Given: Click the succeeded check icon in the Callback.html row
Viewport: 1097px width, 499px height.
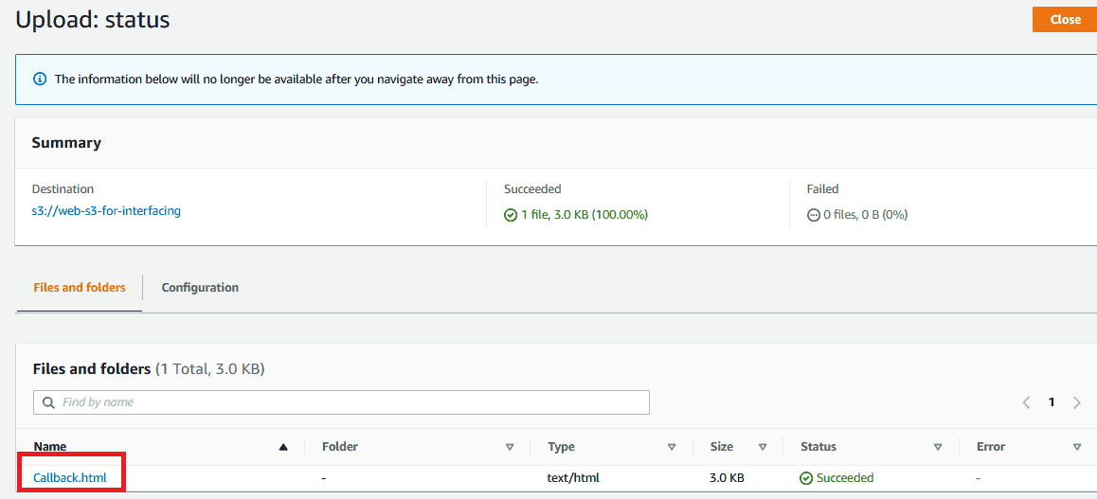Looking at the screenshot, I should point(806,478).
